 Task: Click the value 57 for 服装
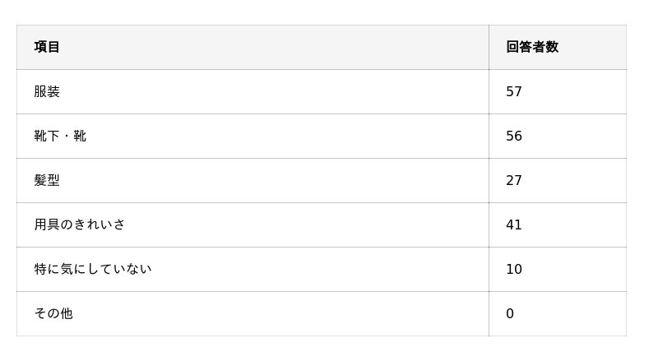[x=514, y=92]
